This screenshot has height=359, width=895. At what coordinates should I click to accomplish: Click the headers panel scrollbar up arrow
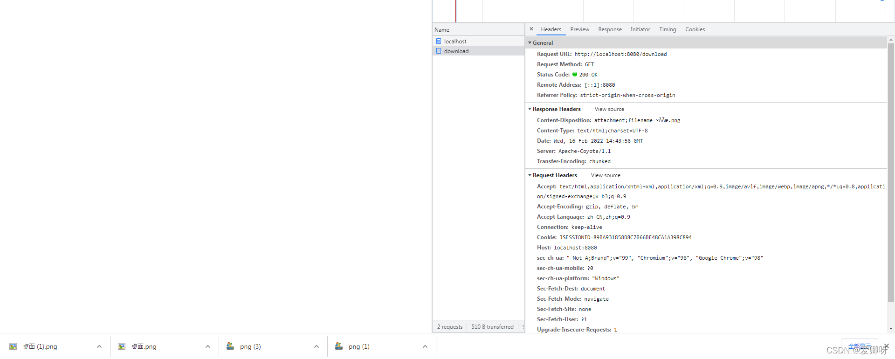click(891, 40)
